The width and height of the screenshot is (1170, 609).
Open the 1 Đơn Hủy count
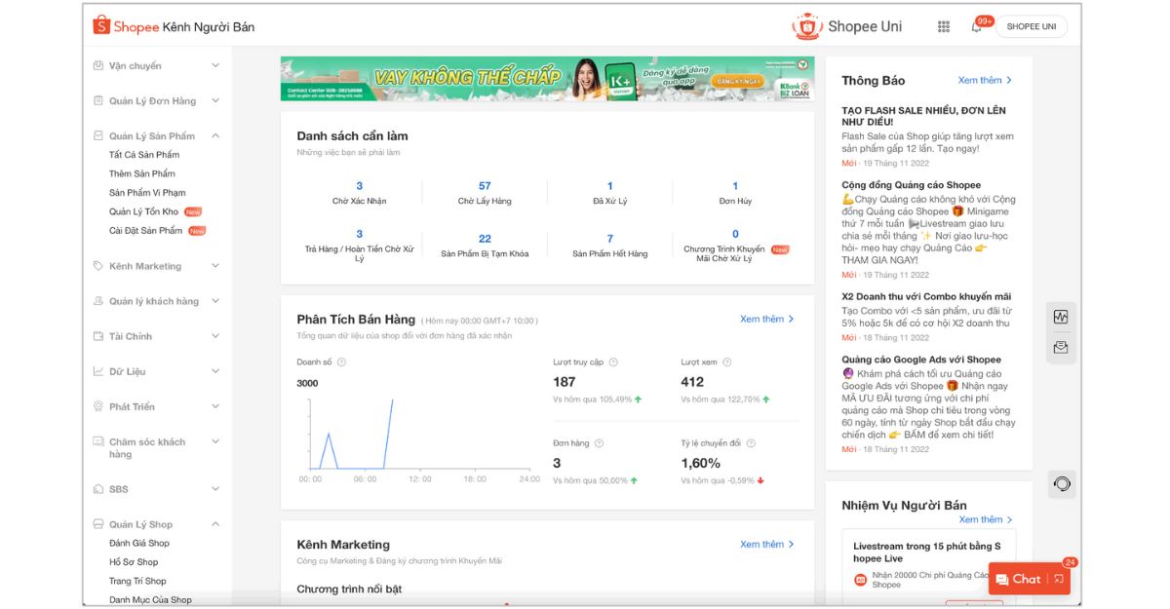(735, 192)
